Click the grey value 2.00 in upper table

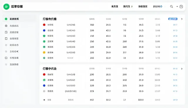[157, 31]
